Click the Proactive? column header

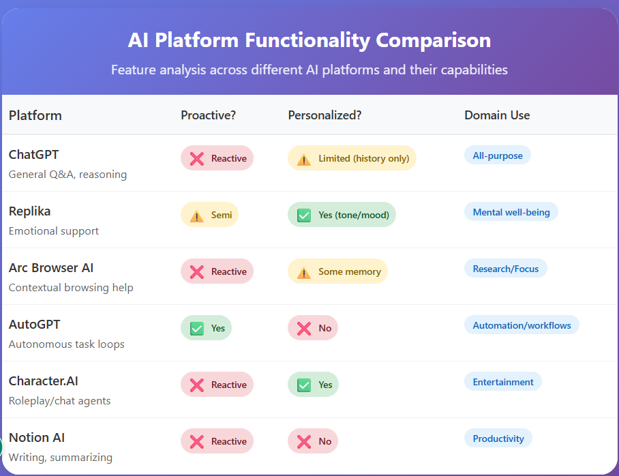coord(208,115)
